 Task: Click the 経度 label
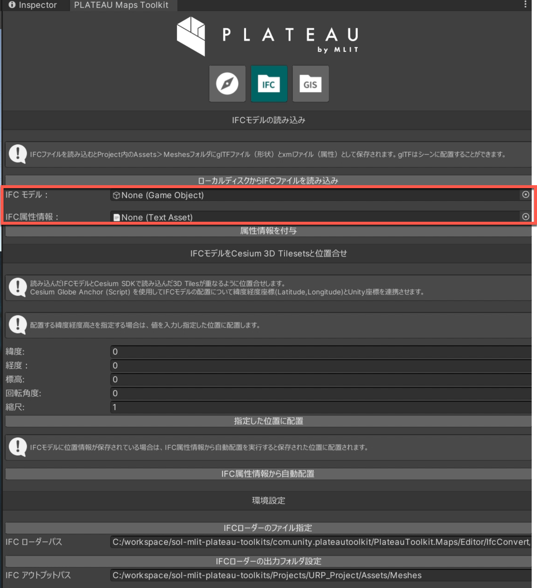pyautogui.click(x=17, y=365)
